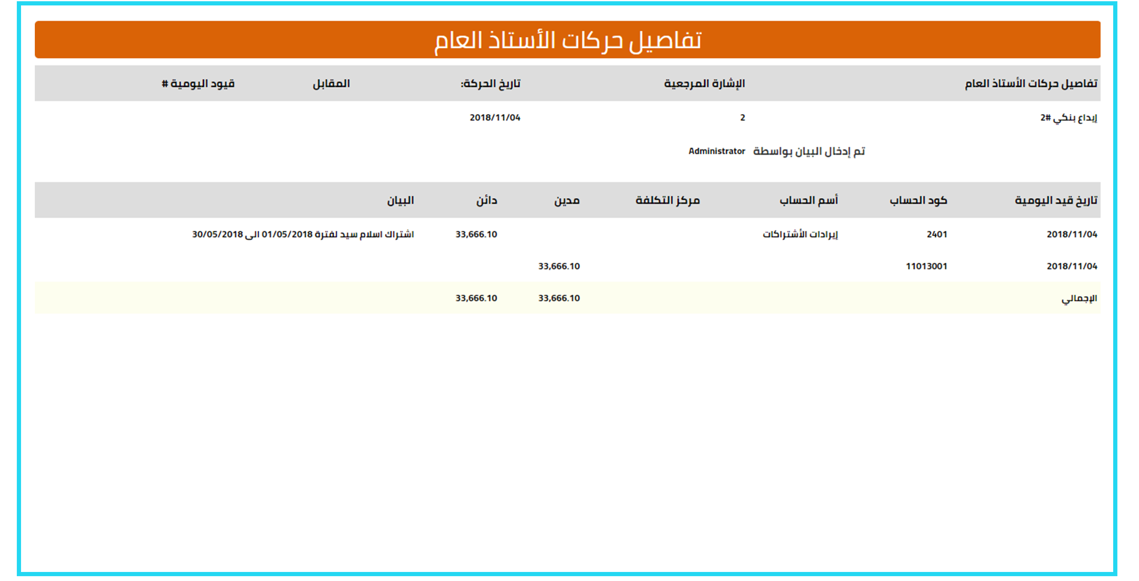Click the الإشارة المرجعية column header
This screenshot has width=1139, height=581.
click(704, 83)
